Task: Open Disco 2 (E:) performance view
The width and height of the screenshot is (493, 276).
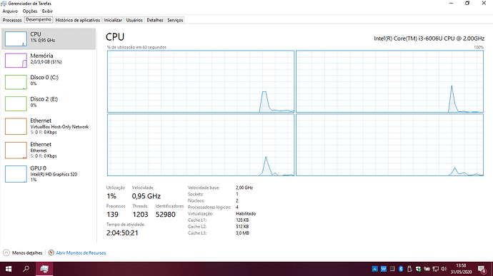Action: 49,103
